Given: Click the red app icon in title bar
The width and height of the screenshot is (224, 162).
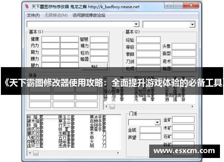Looking at the screenshot, I should coord(27,7).
